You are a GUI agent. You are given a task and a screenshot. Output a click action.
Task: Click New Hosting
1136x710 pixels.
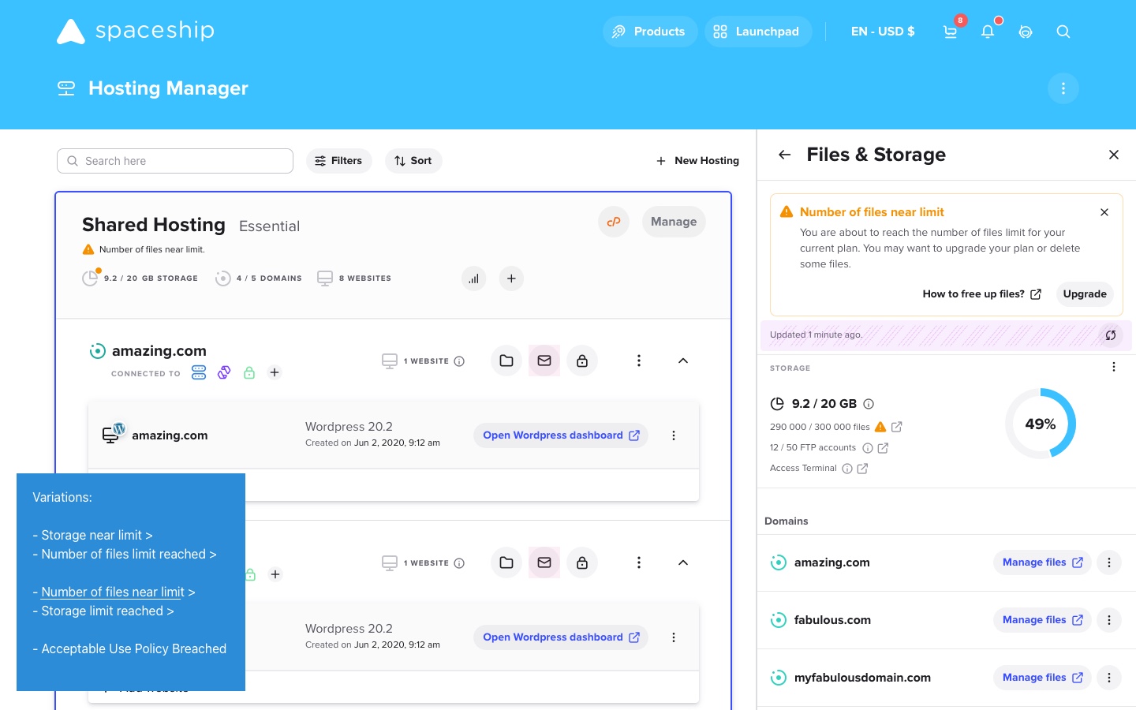(x=697, y=161)
